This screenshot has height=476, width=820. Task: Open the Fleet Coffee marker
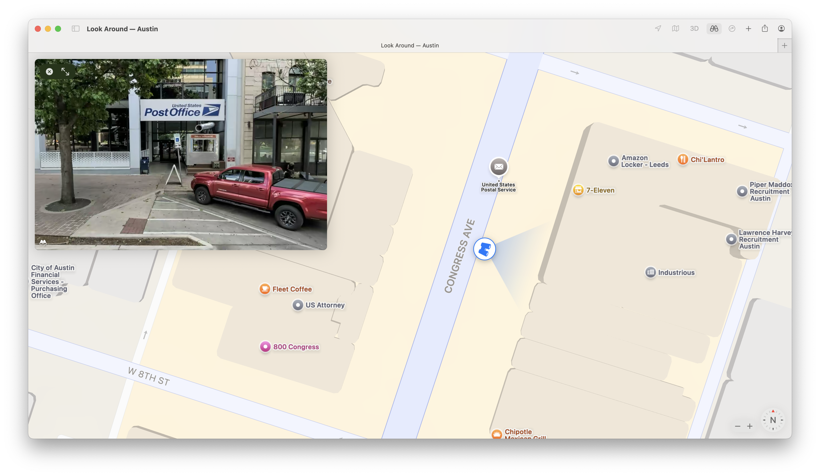265,289
